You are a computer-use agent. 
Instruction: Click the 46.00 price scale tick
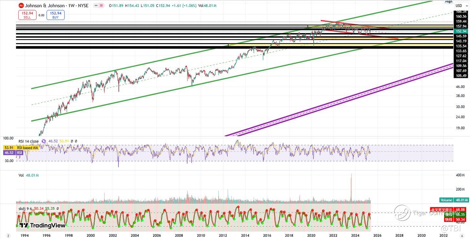click(460, 87)
